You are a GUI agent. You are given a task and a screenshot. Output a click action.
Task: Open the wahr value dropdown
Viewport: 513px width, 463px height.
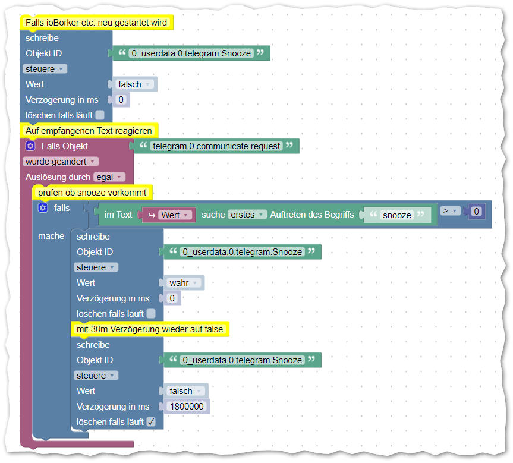point(184,283)
